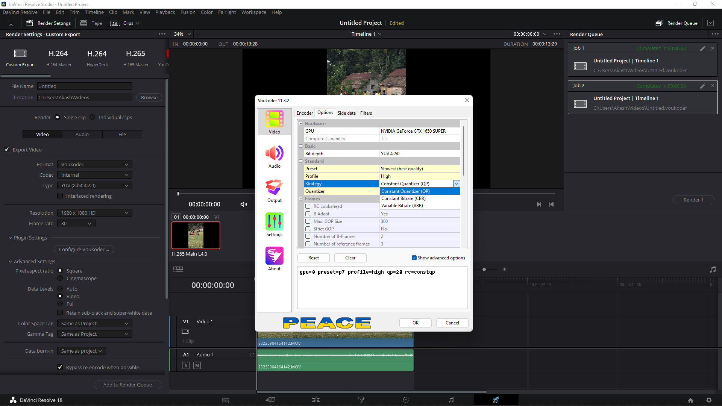722x406 pixels.
Task: Select Custom Export render preset
Action: tap(20, 58)
